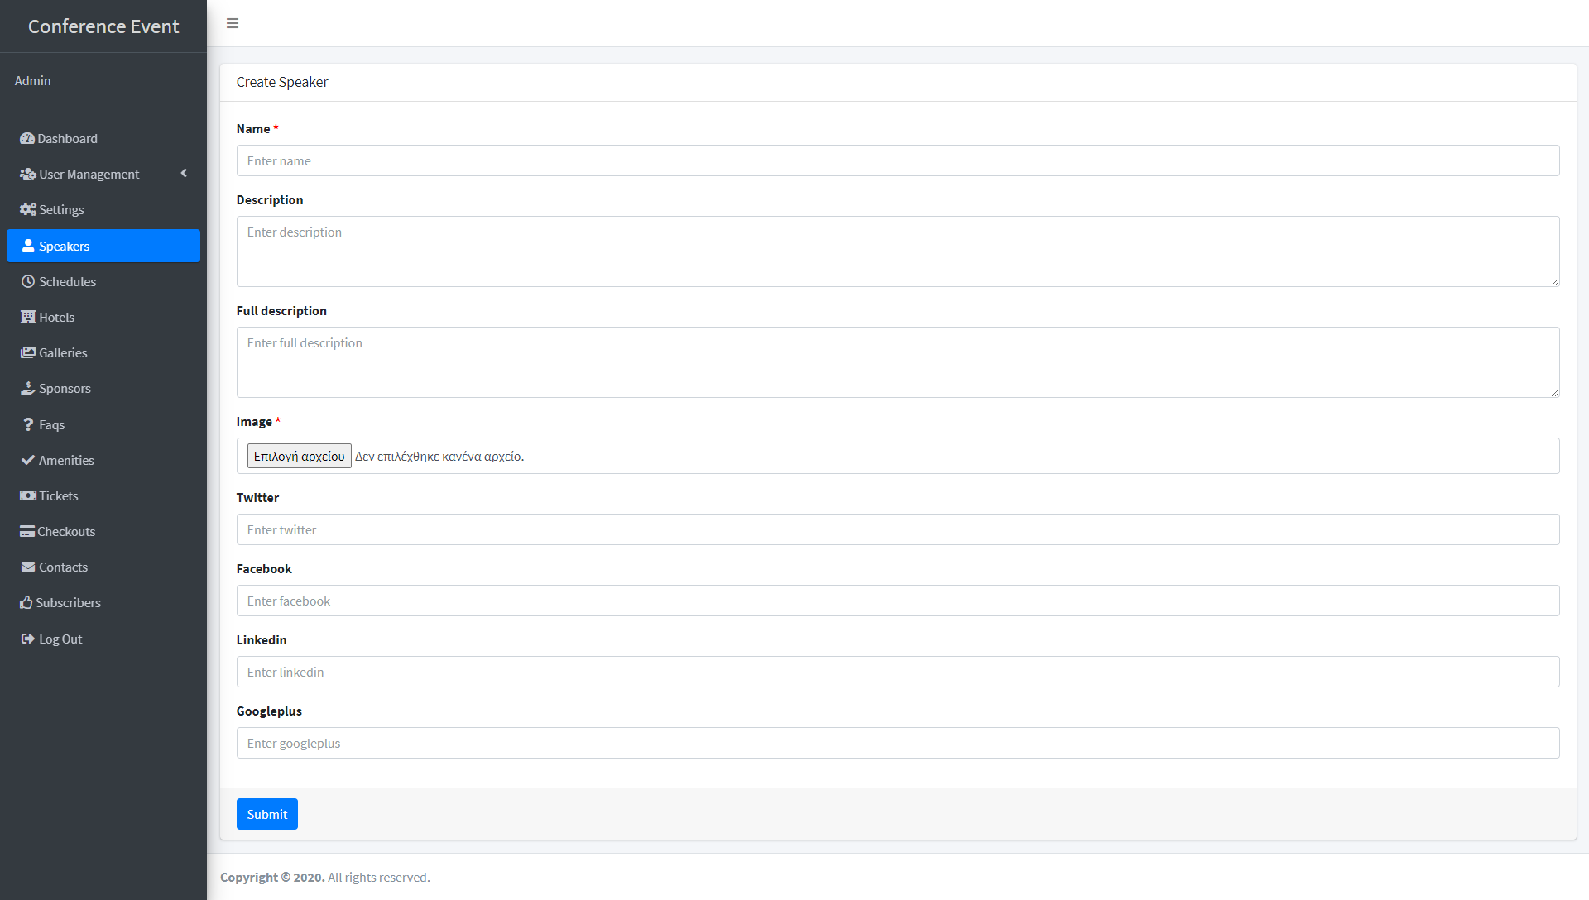Open the Sponsors menu item
Image resolution: width=1589 pixels, height=900 pixels.
click(103, 389)
